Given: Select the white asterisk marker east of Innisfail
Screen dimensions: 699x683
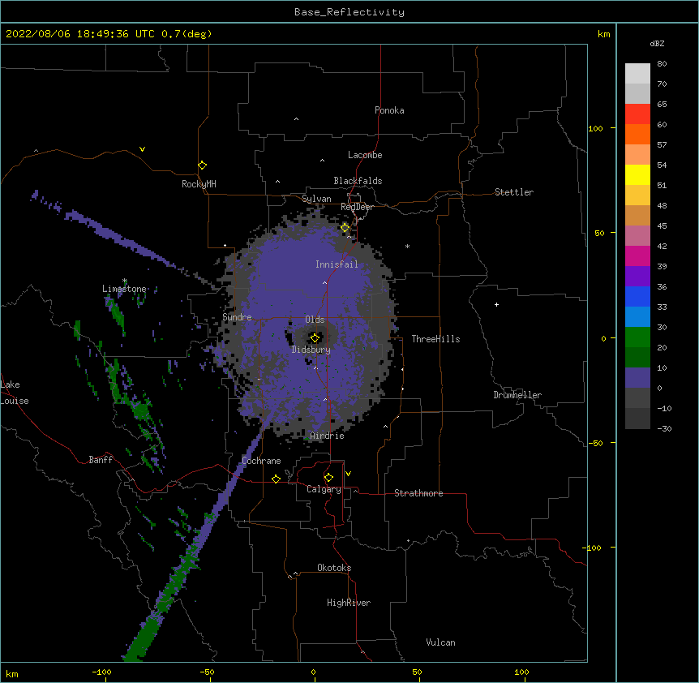Looking at the screenshot, I should point(407,246).
